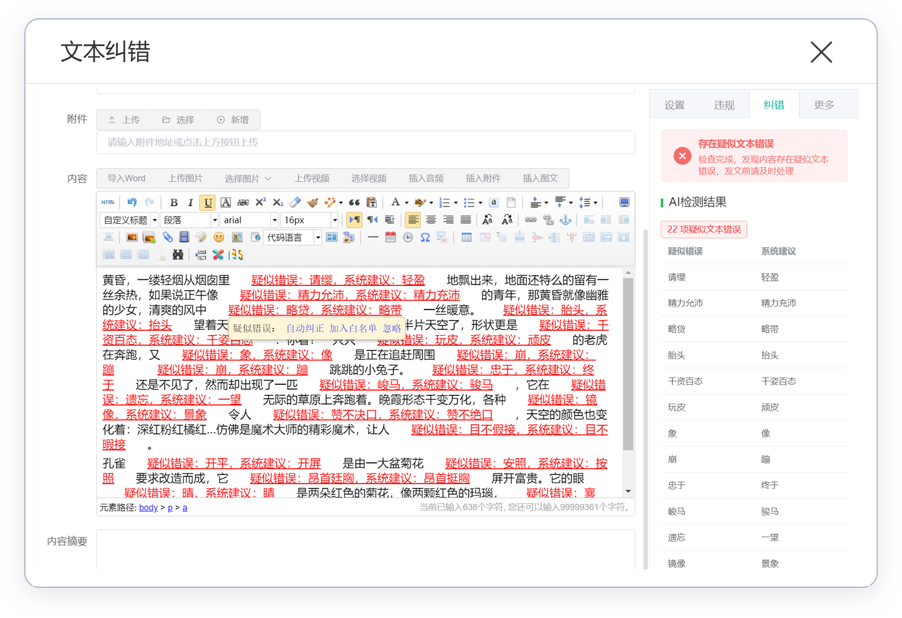Insert an anchor with the anchor icon
Image resolution: width=902 pixels, height=618 pixels.
coord(566,220)
